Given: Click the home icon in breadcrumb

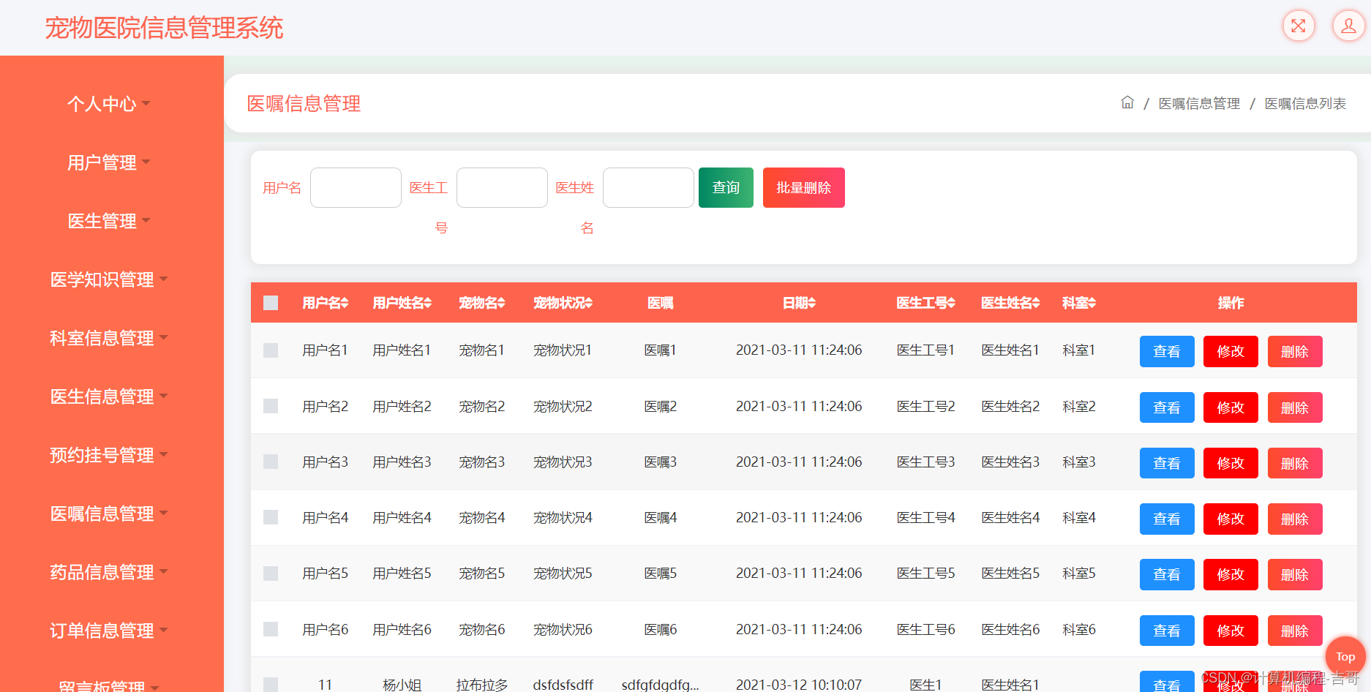Looking at the screenshot, I should 1127,102.
